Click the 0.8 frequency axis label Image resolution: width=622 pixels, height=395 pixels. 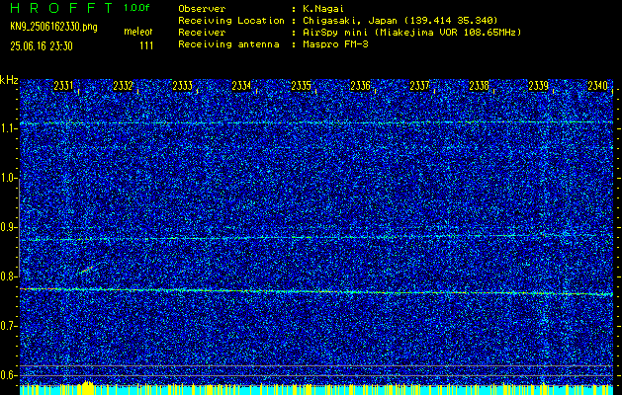click(9, 276)
